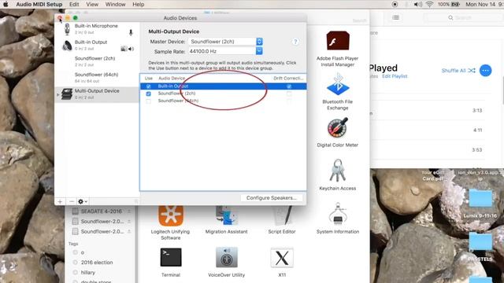Click list view icon in iTunes toolbar
This screenshot has width=504, height=283.
click(395, 17)
